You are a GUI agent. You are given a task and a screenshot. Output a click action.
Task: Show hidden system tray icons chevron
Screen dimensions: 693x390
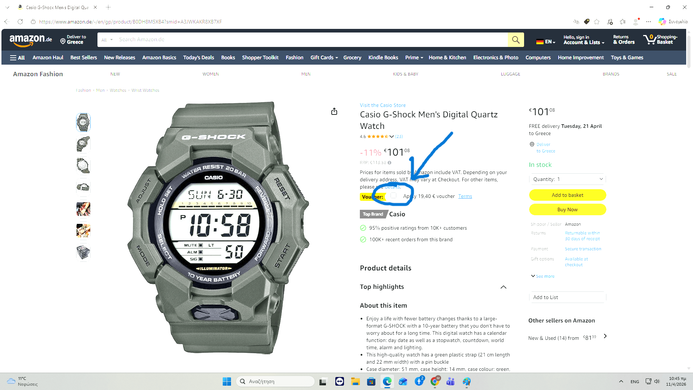[x=621, y=381]
